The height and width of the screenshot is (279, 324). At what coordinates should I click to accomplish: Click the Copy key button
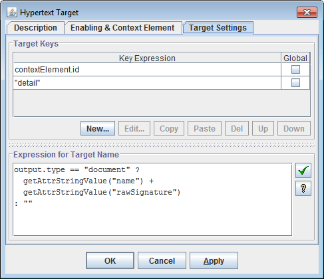coord(169,128)
